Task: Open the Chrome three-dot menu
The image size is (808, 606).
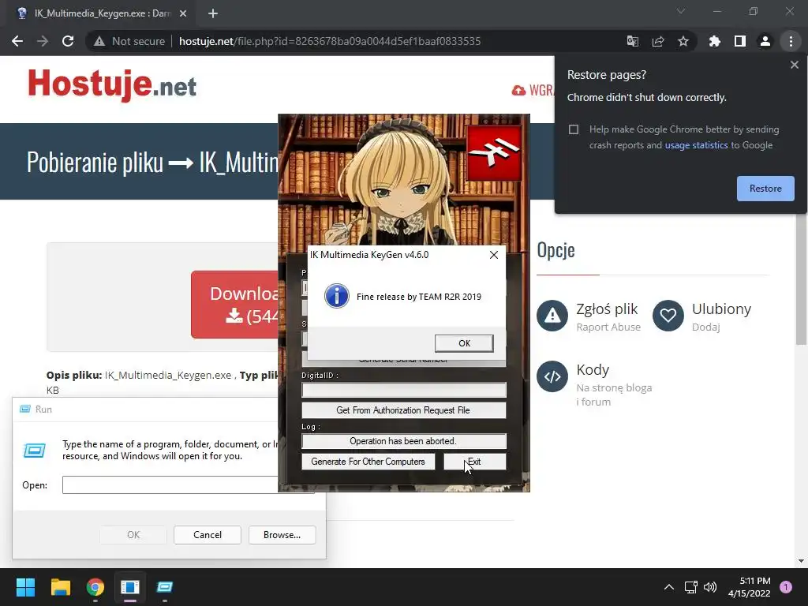Action: click(791, 41)
